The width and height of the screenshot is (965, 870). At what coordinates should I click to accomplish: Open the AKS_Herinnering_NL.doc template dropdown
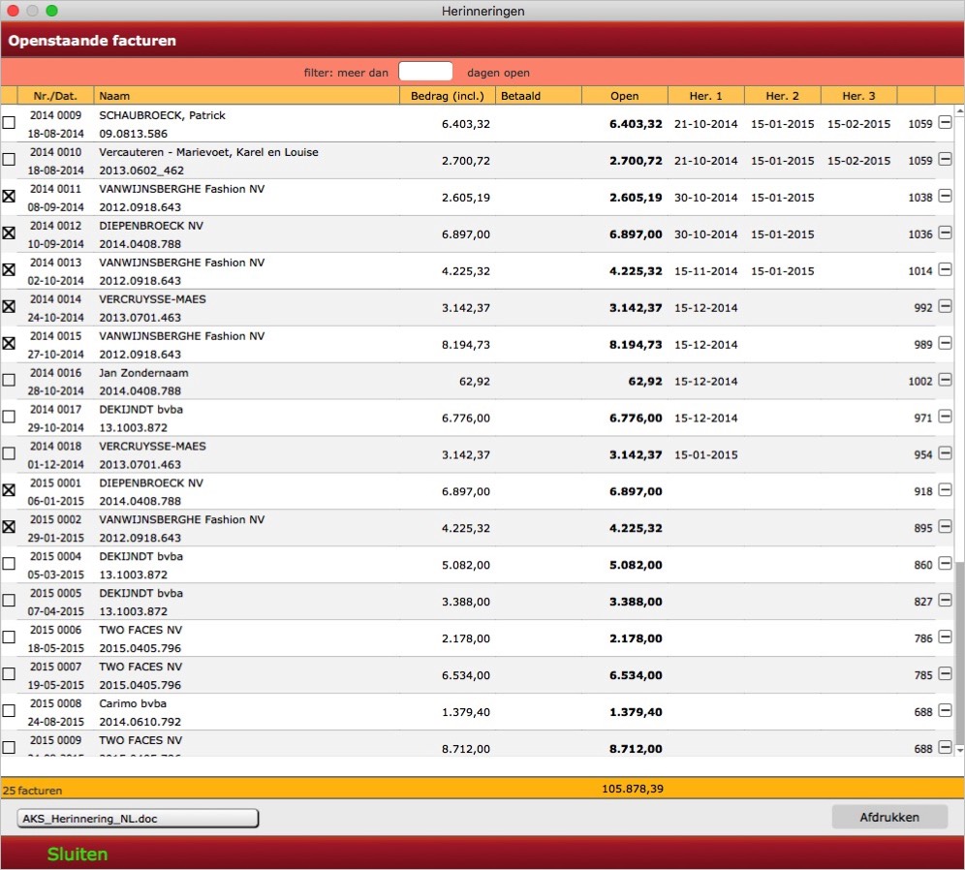(138, 819)
